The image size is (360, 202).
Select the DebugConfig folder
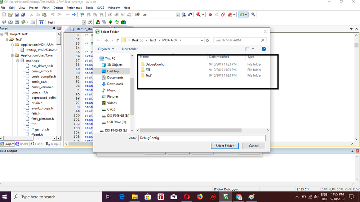click(155, 64)
